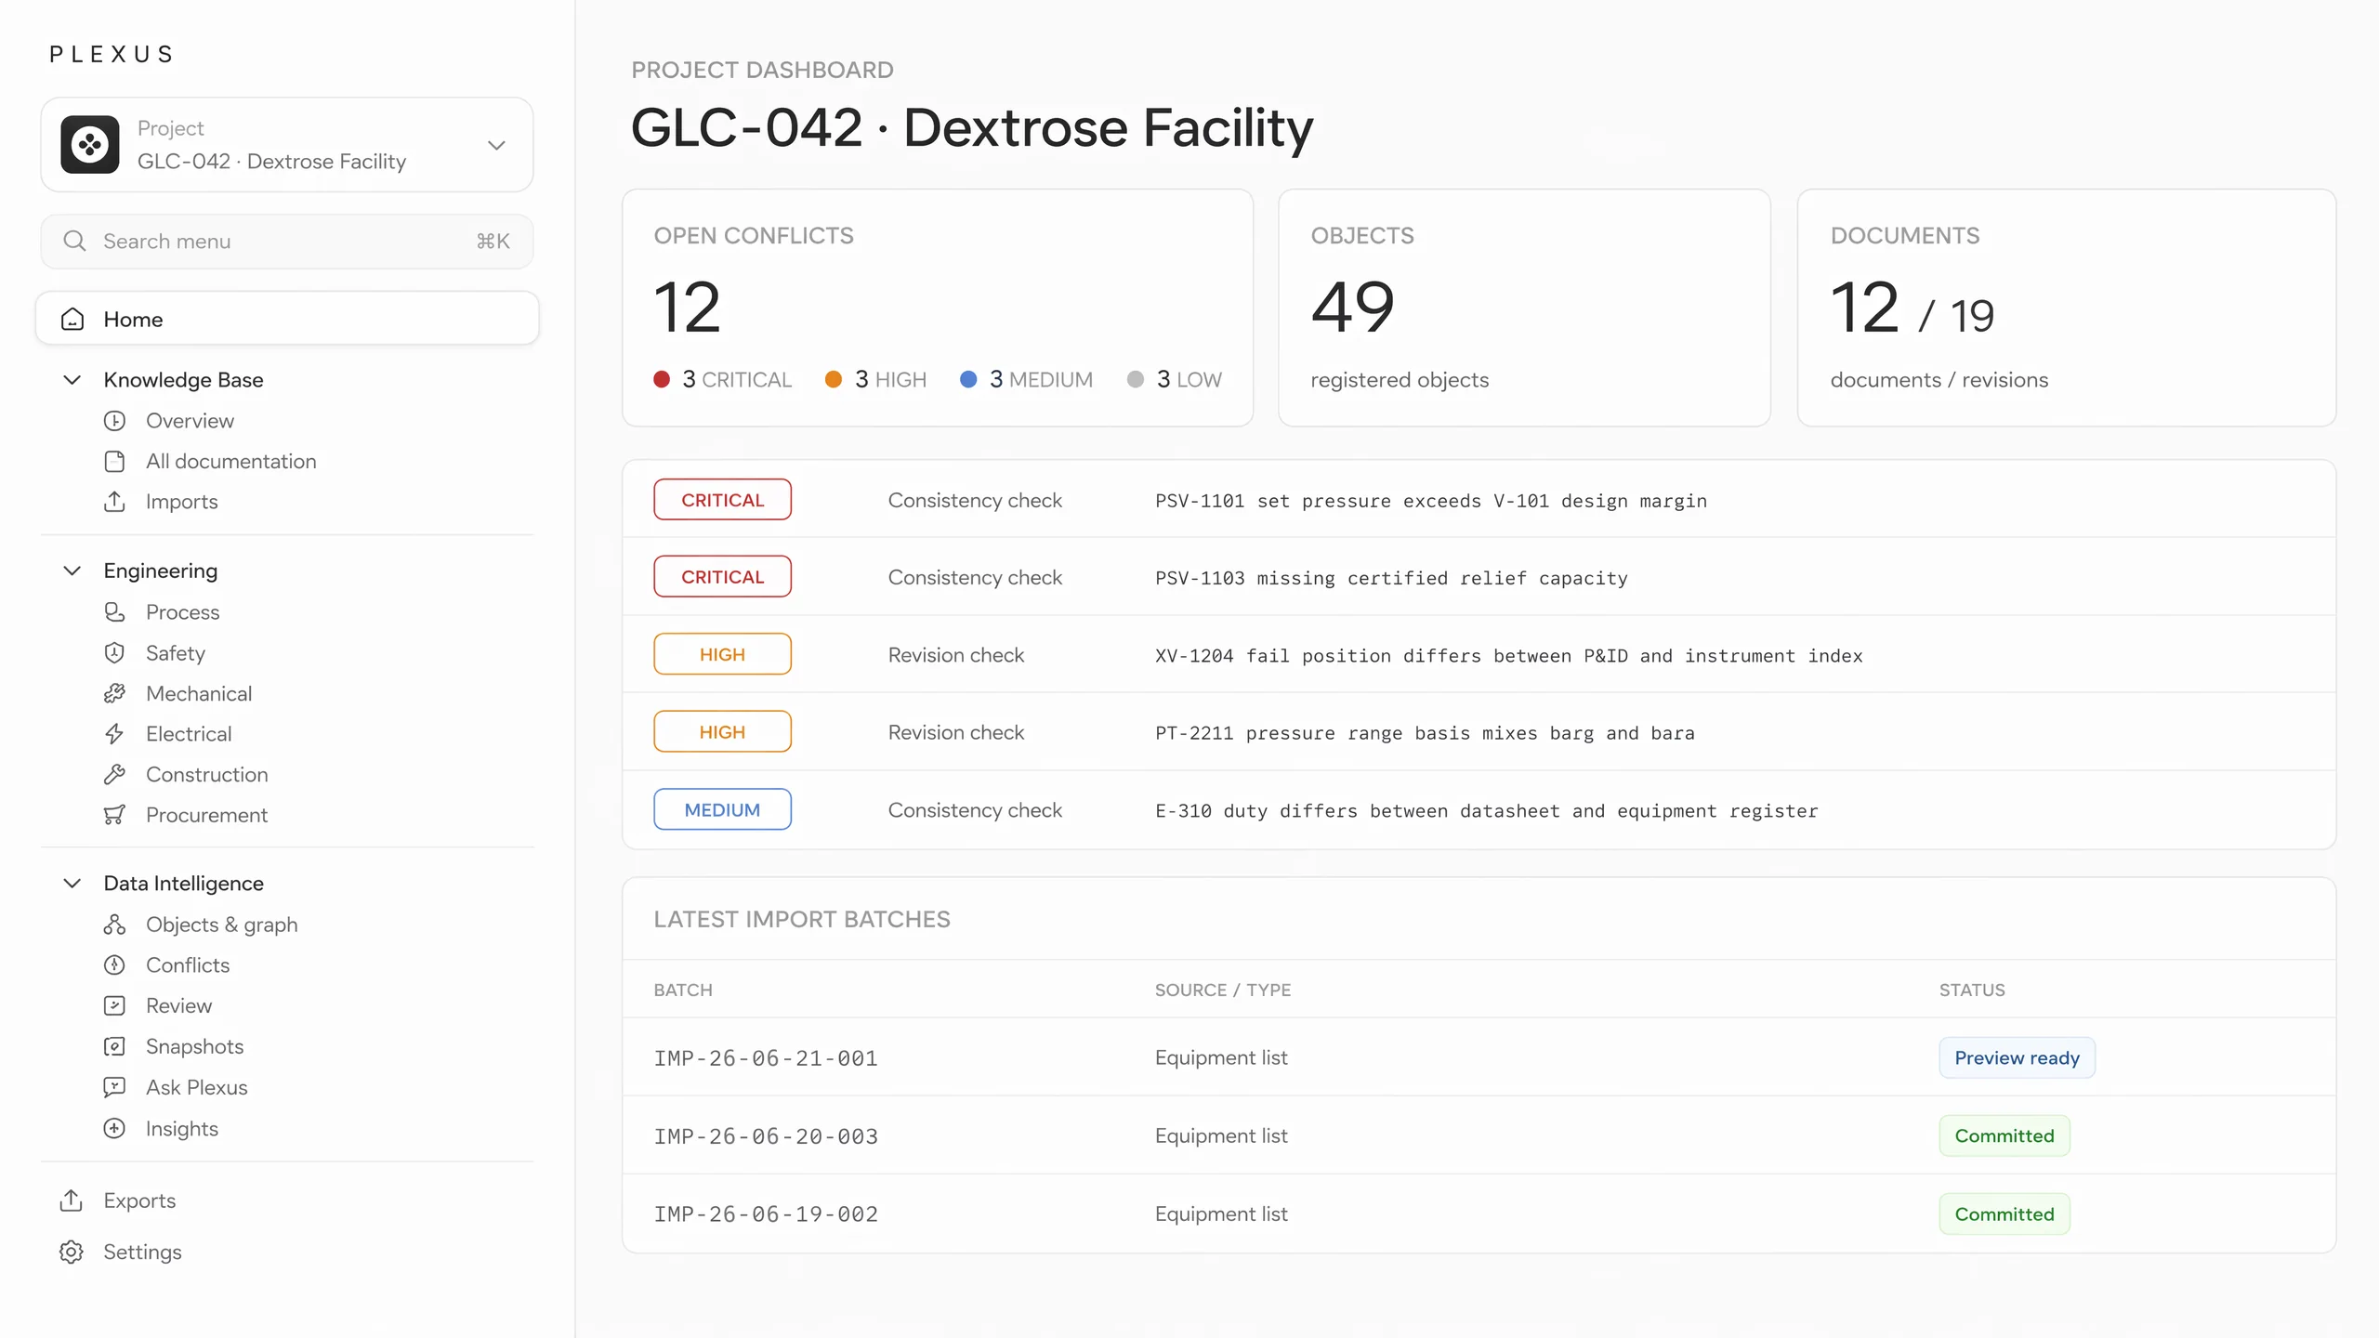The height and width of the screenshot is (1338, 2379).
Task: Click the Mechanical gear icon
Action: (114, 694)
